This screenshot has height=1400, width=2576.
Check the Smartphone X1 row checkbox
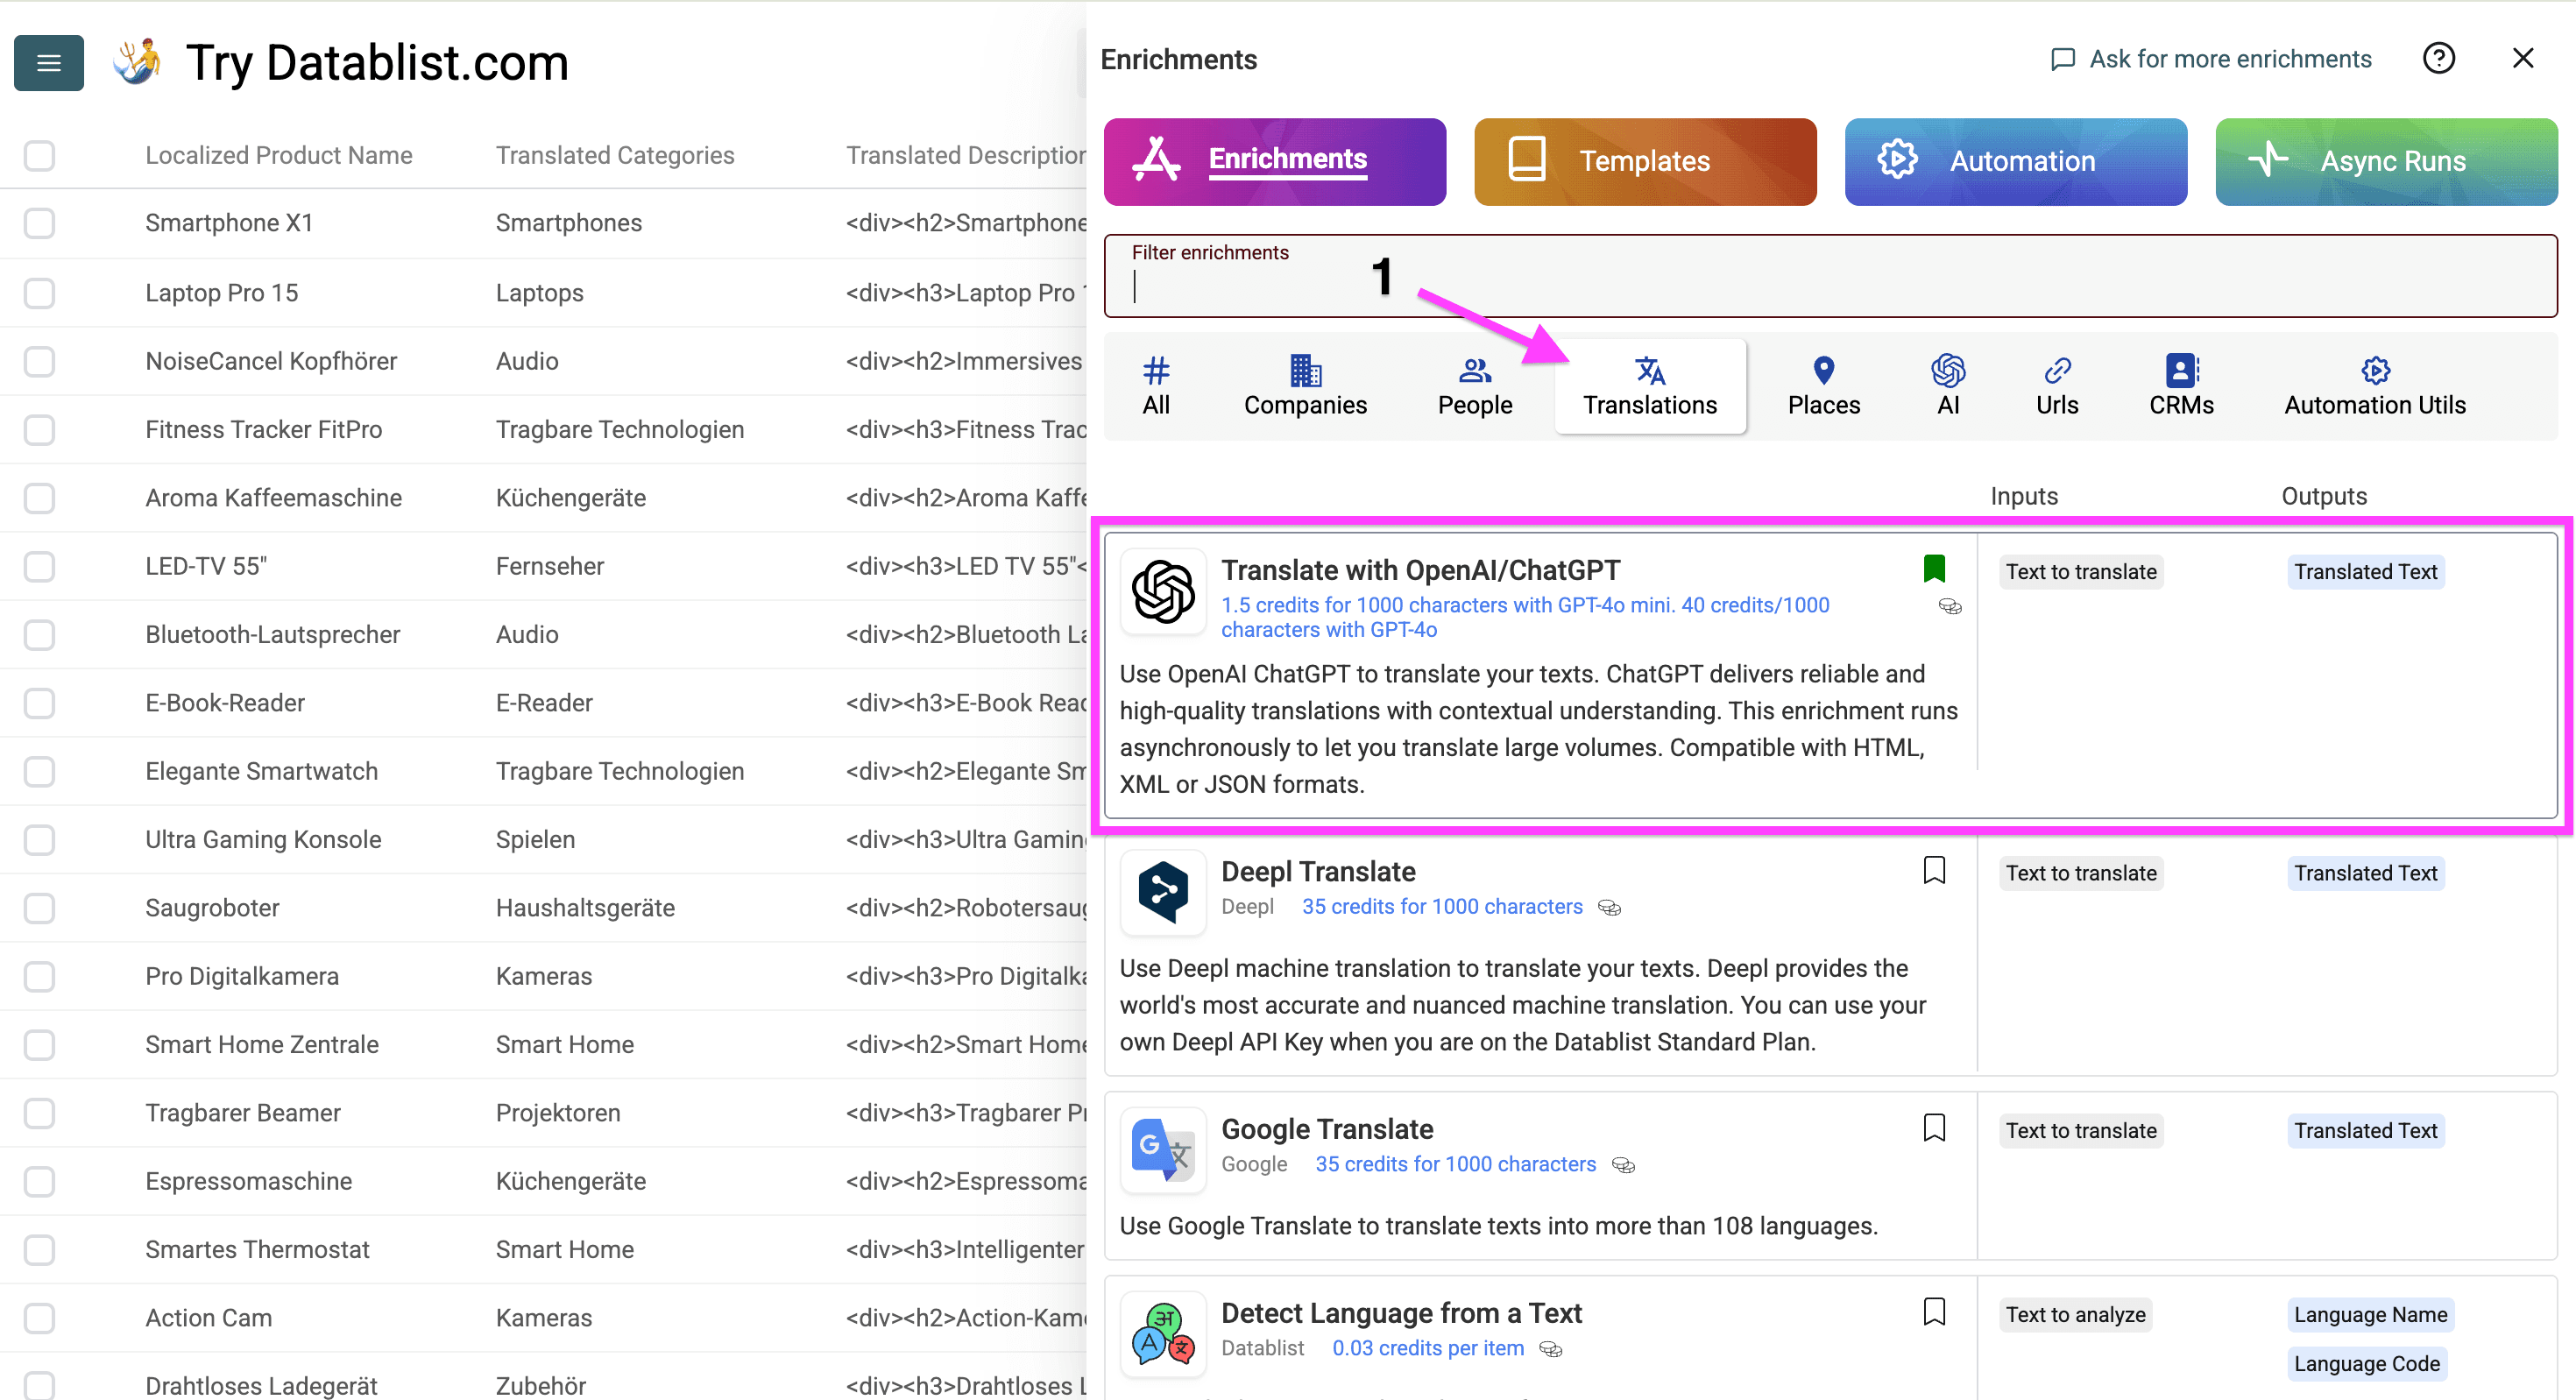(x=39, y=223)
